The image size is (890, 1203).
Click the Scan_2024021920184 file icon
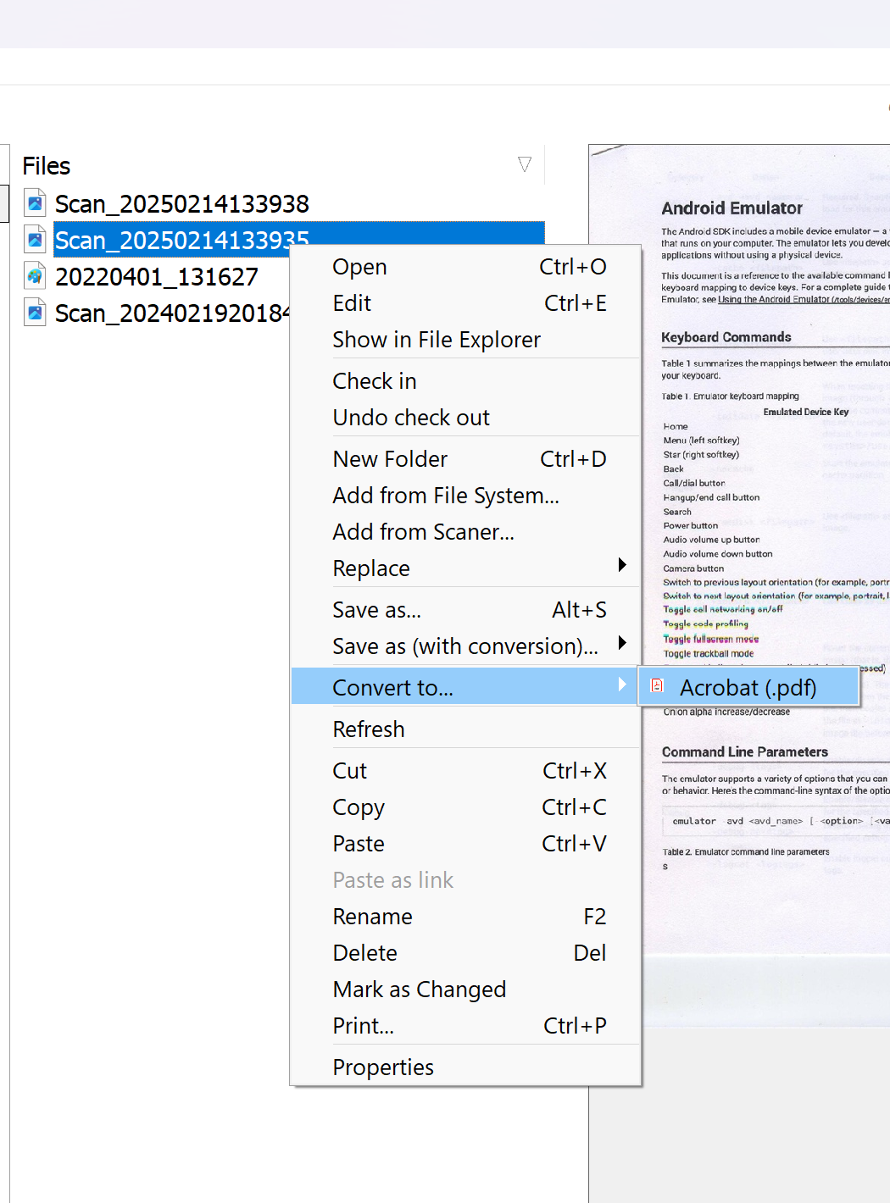pyautogui.click(x=35, y=313)
